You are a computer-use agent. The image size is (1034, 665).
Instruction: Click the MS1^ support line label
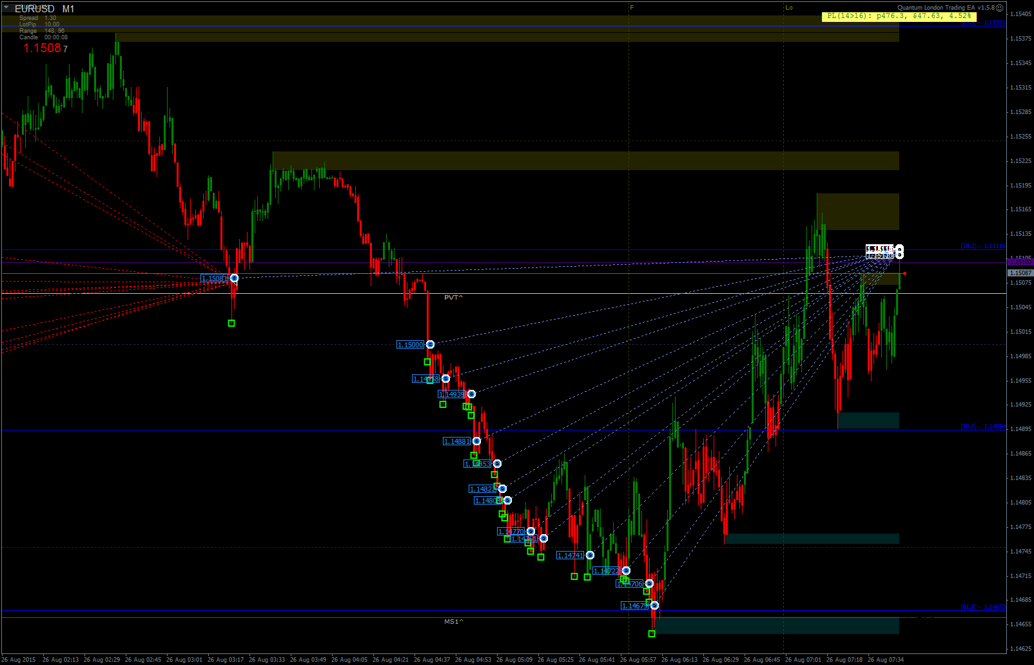[454, 622]
